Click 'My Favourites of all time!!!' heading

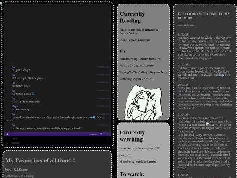pos(40,160)
